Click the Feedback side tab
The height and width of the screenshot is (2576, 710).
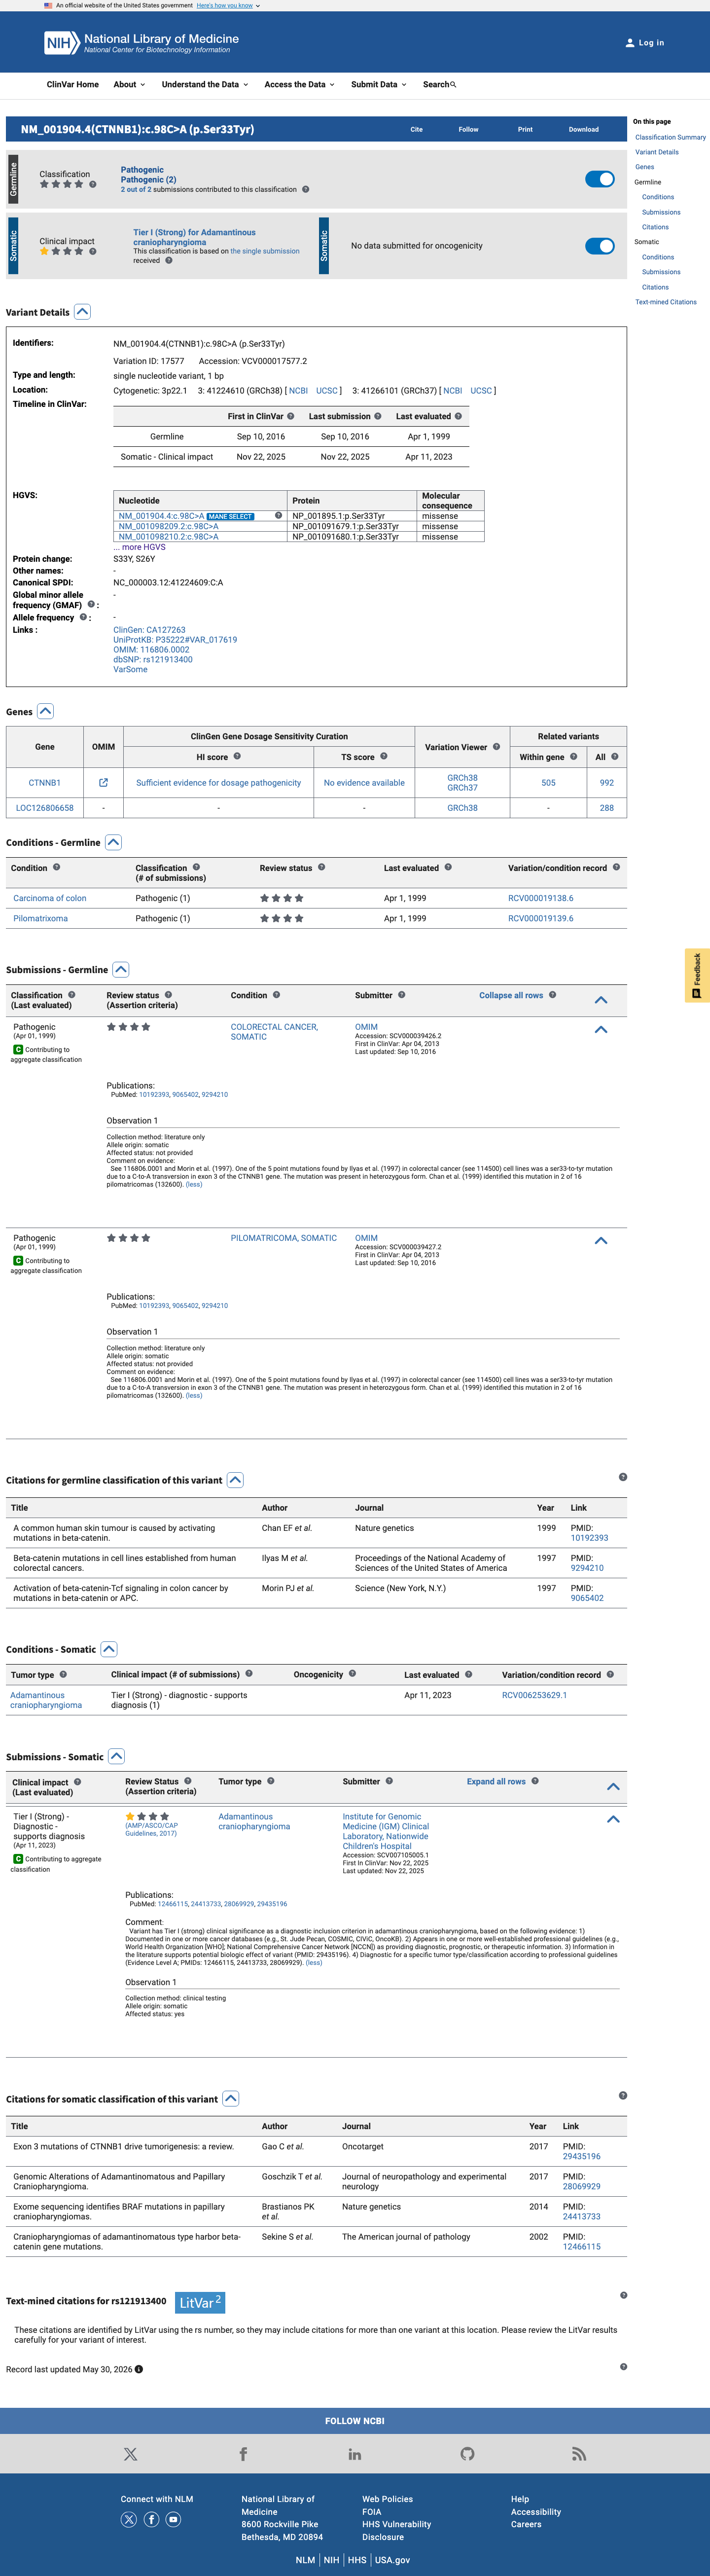[x=697, y=975]
